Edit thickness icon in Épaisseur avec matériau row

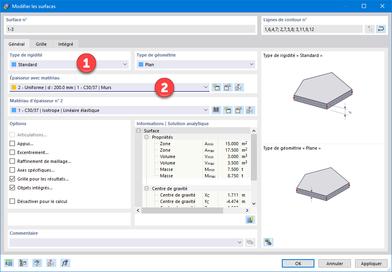[x=228, y=87]
